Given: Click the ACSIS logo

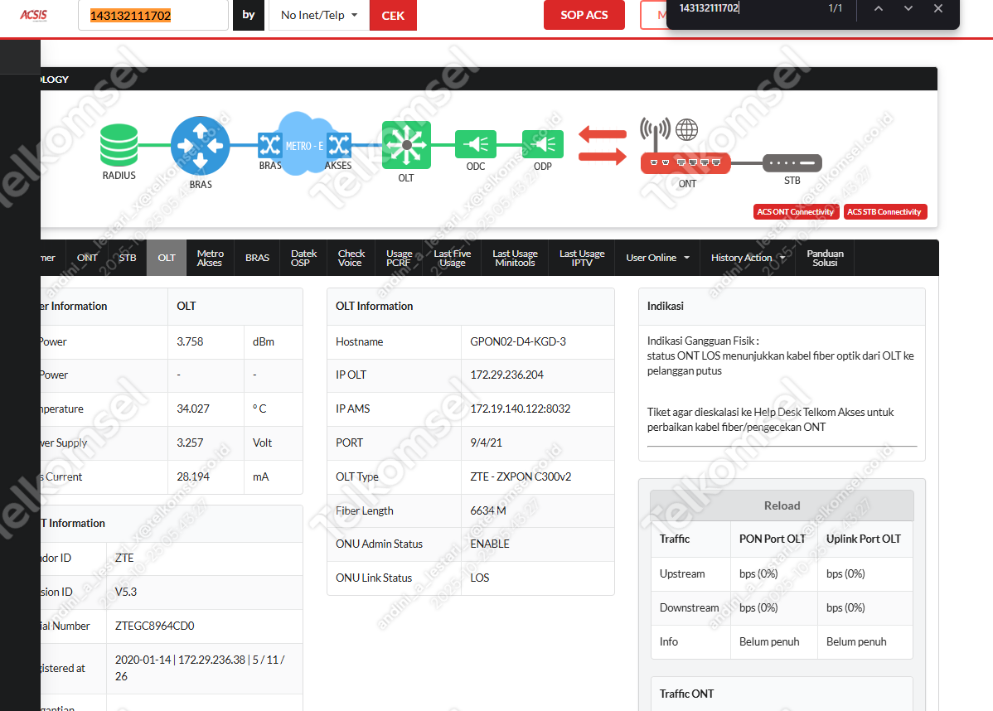Looking at the screenshot, I should click(33, 15).
